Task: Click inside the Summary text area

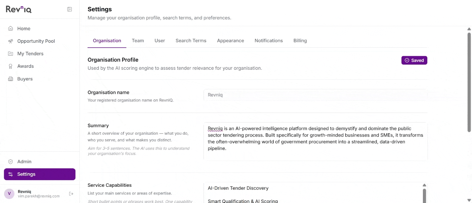Action: 315,141
